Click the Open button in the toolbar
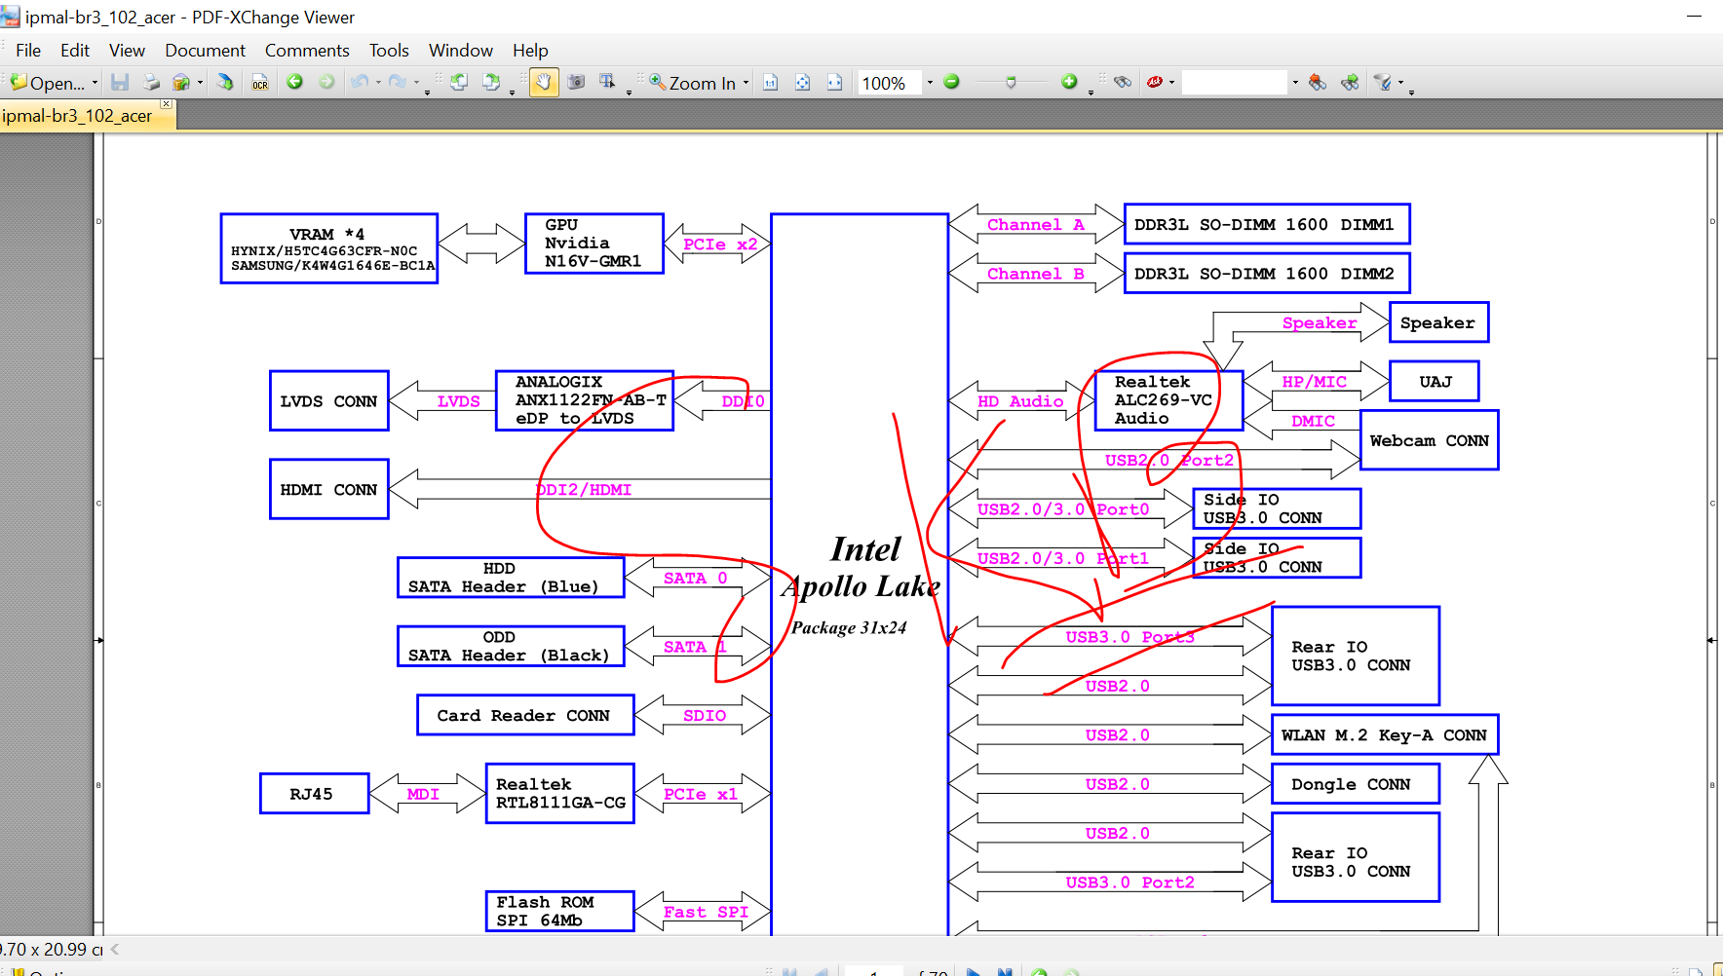This screenshot has height=976, width=1723. pos(49,83)
